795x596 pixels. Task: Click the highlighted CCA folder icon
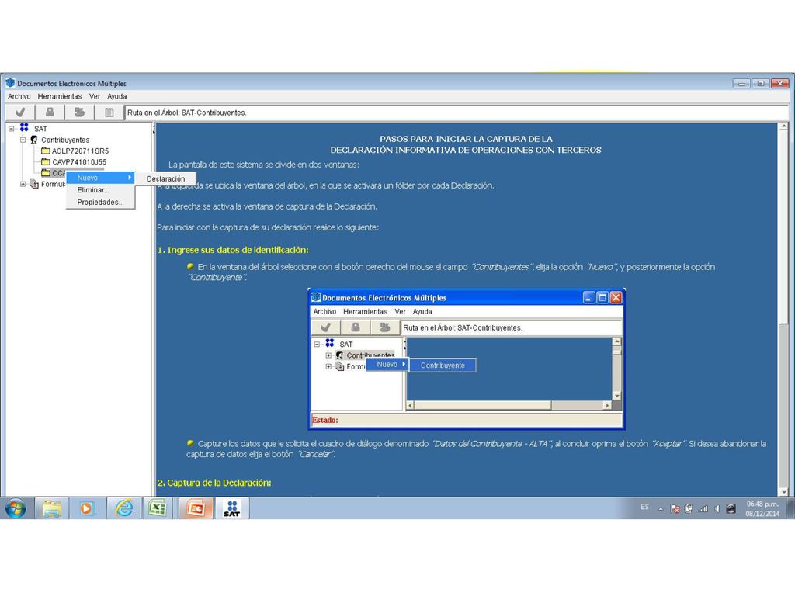tap(46, 173)
